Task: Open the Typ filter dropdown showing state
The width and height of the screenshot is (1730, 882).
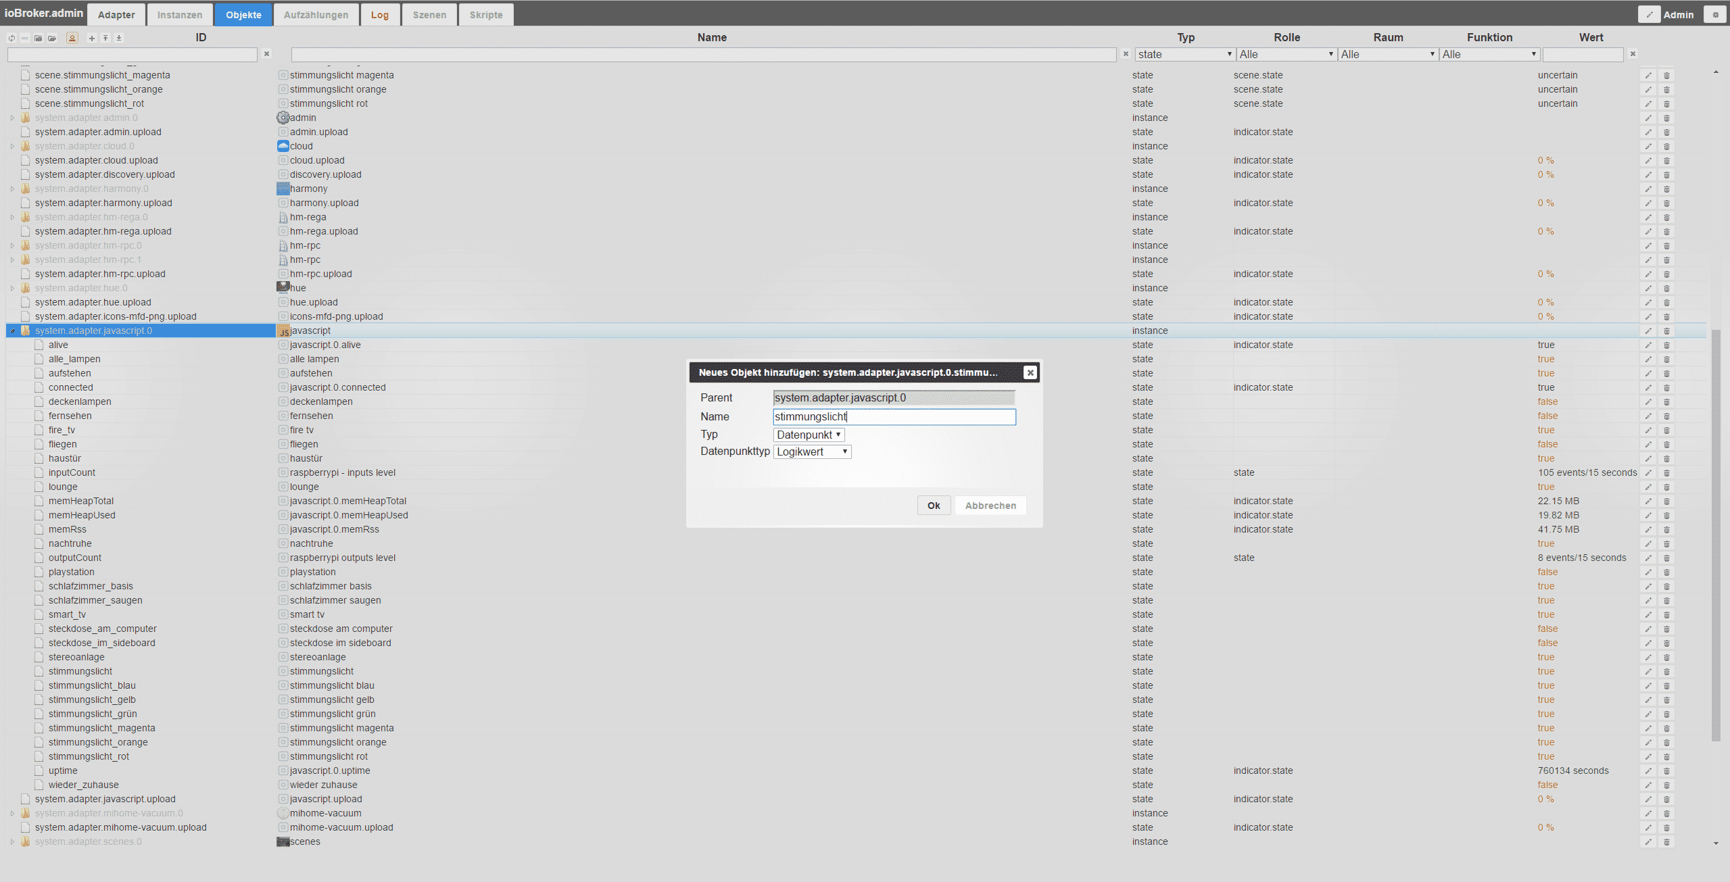Action: coord(1184,54)
